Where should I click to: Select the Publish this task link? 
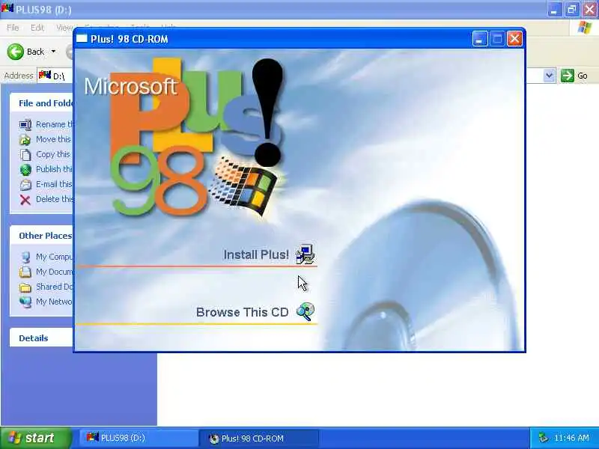pos(54,169)
